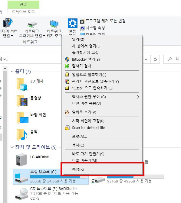The width and height of the screenshot is (181, 203).
Task: Click the refresh button in address bar
Action: point(155,59)
